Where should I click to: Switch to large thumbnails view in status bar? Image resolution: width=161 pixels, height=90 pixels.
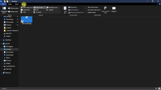click(159, 88)
